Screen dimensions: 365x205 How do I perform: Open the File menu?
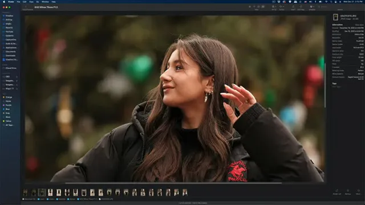click(x=18, y=2)
